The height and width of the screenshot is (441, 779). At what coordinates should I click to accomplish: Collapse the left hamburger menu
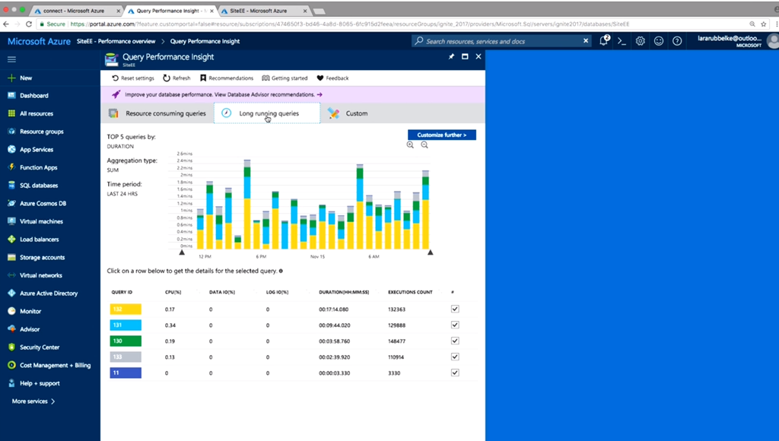11,59
